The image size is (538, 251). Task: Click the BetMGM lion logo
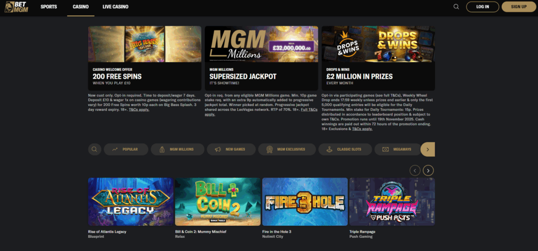(x=16, y=7)
